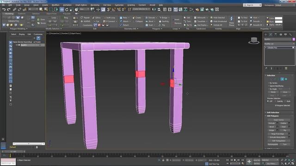This screenshot has width=296, height=166.
Task: Switch to the Freeform ribbon tab
Action: click(x=22, y=14)
